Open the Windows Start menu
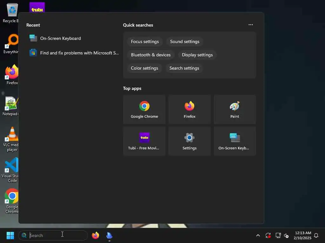The height and width of the screenshot is (243, 325). pos(10,235)
